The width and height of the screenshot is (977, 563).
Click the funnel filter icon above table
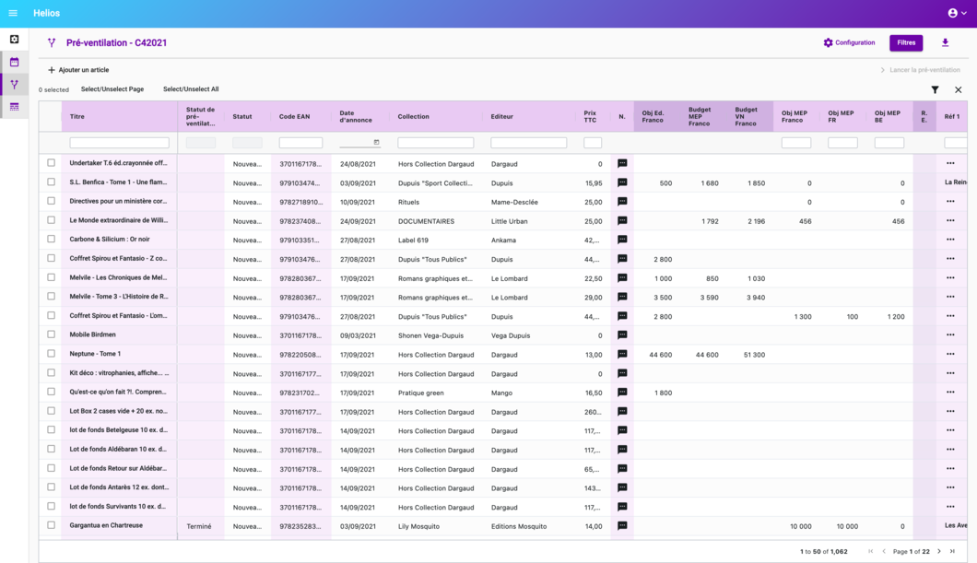click(x=935, y=90)
